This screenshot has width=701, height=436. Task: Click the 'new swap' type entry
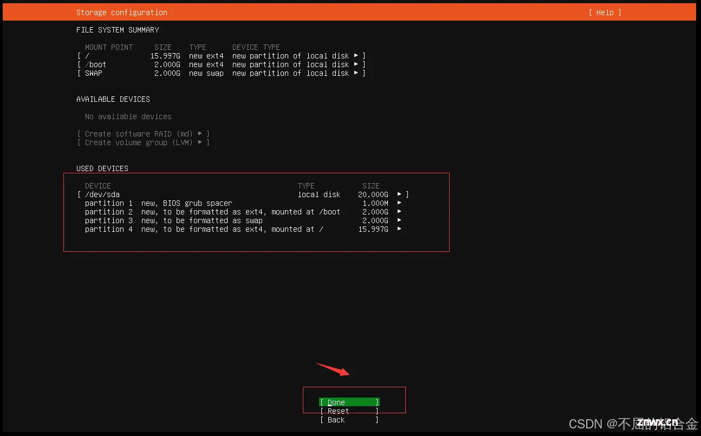pos(206,73)
